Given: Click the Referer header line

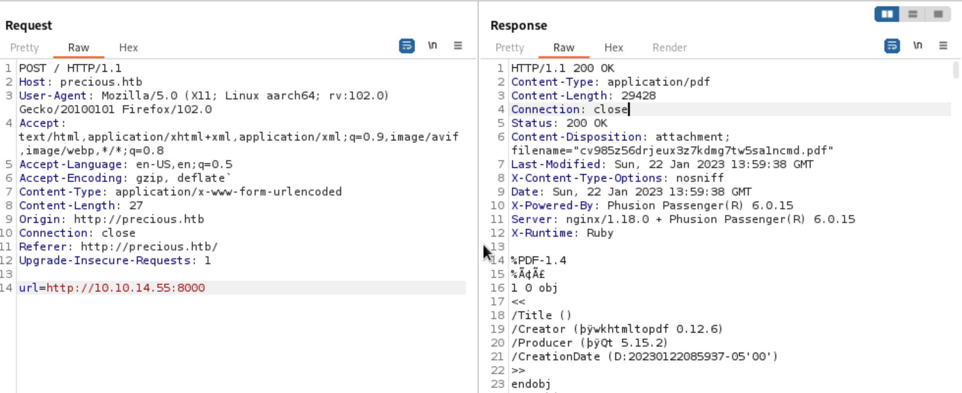Looking at the screenshot, I should click(118, 247).
